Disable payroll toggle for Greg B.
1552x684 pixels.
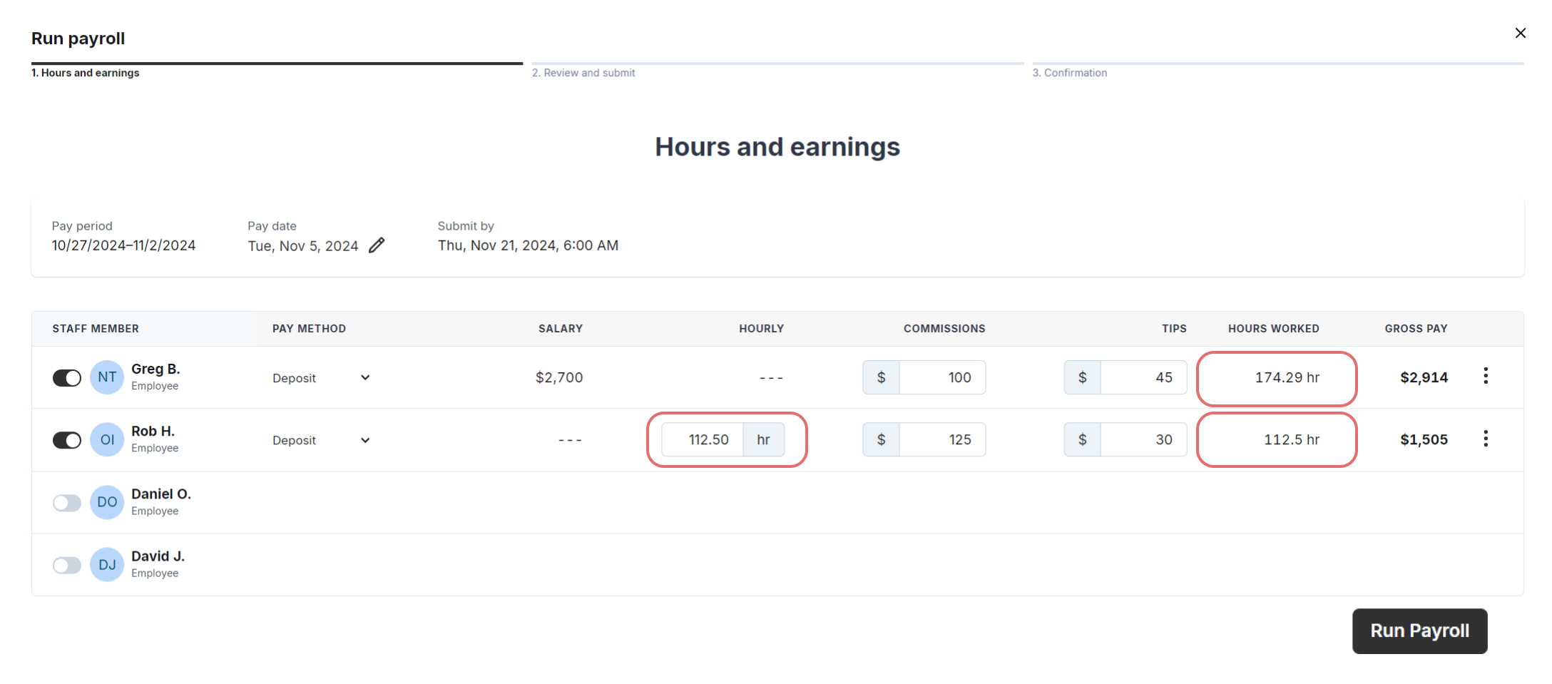[67, 378]
